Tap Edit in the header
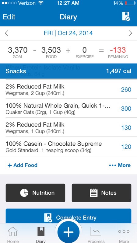The width and height of the screenshot is (137, 243). (x=9, y=17)
